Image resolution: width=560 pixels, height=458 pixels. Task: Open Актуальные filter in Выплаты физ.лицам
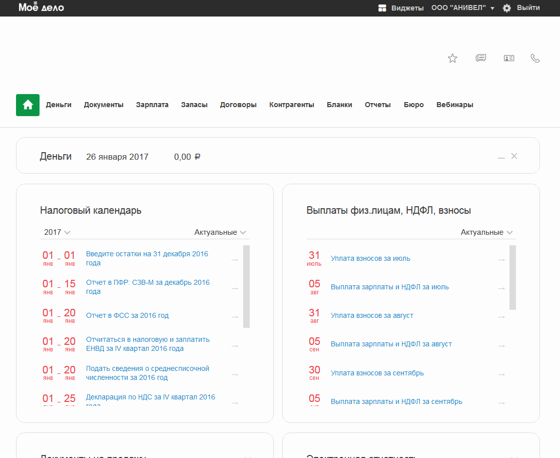(486, 232)
